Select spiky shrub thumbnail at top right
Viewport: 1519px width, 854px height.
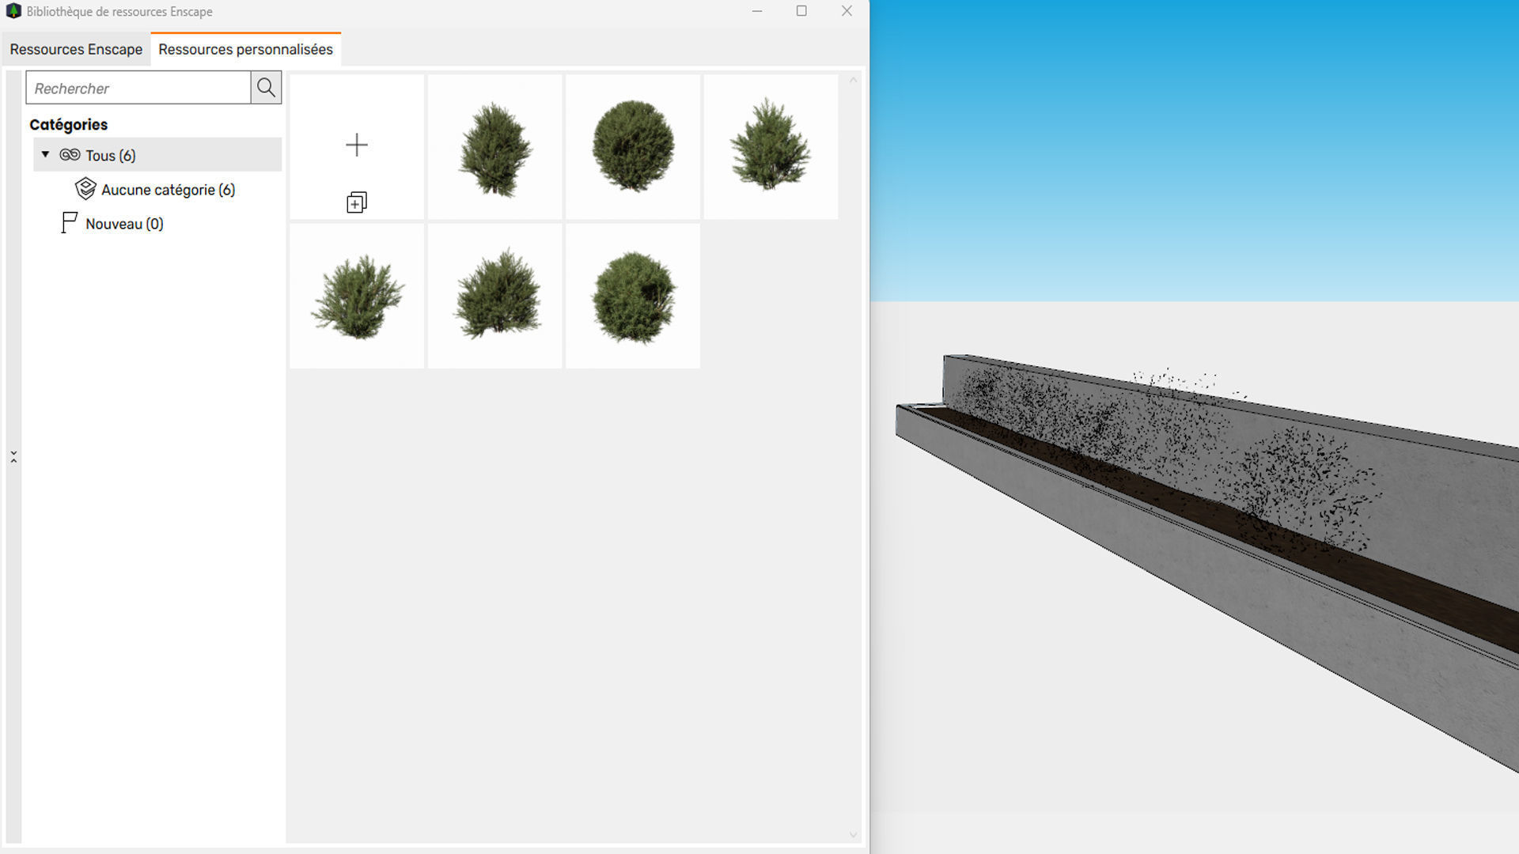point(771,147)
